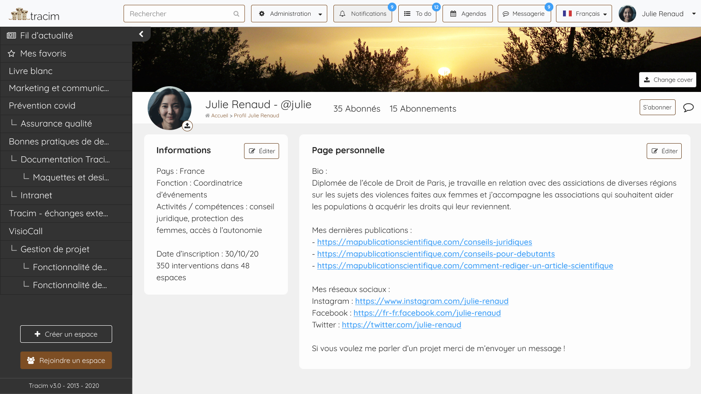The height and width of the screenshot is (394, 701).
Task: Click the S'abonner button
Action: point(658,107)
